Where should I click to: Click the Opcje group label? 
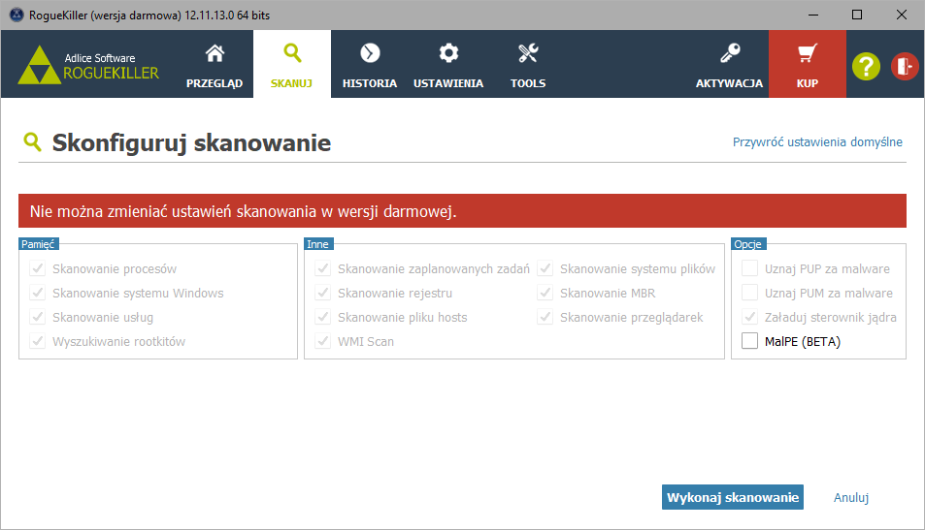point(748,244)
